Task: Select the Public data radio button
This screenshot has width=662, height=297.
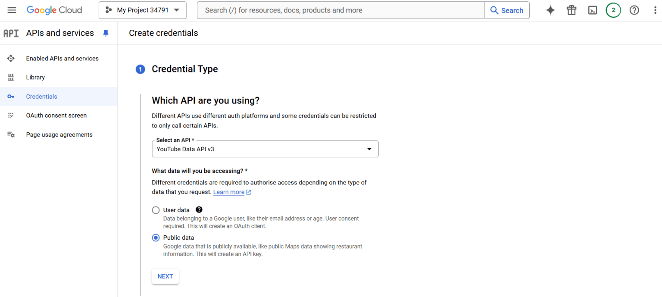Action: tap(156, 238)
